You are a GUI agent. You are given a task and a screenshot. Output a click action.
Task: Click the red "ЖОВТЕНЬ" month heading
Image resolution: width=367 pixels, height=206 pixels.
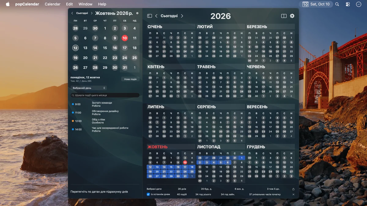(158, 147)
